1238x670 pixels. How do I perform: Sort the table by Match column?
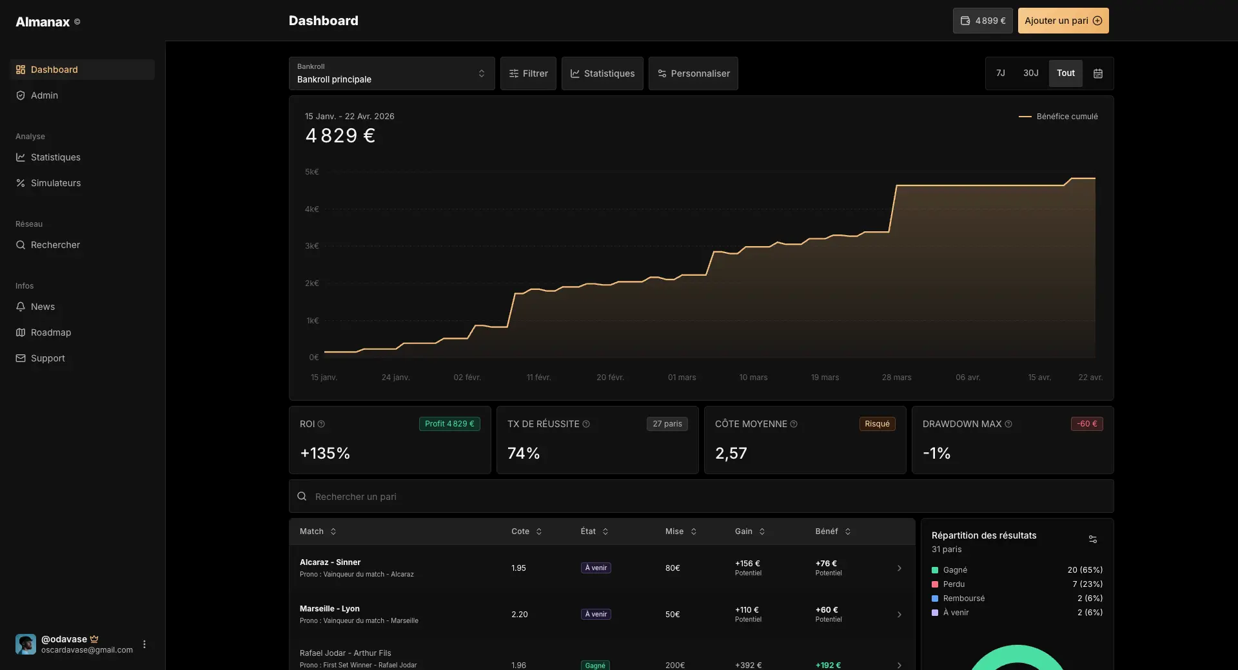(x=318, y=531)
